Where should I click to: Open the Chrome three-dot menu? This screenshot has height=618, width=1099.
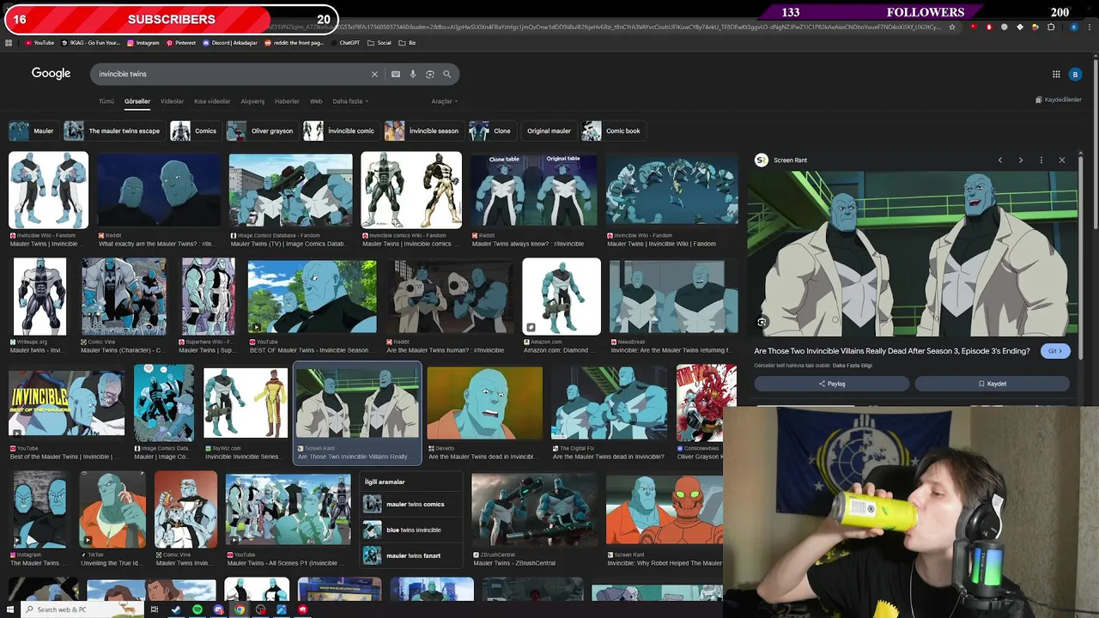tap(1089, 27)
